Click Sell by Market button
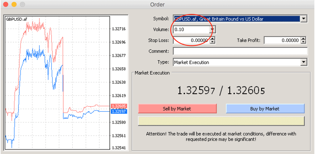Viewport: 315px width, 154px height. [x=177, y=109]
